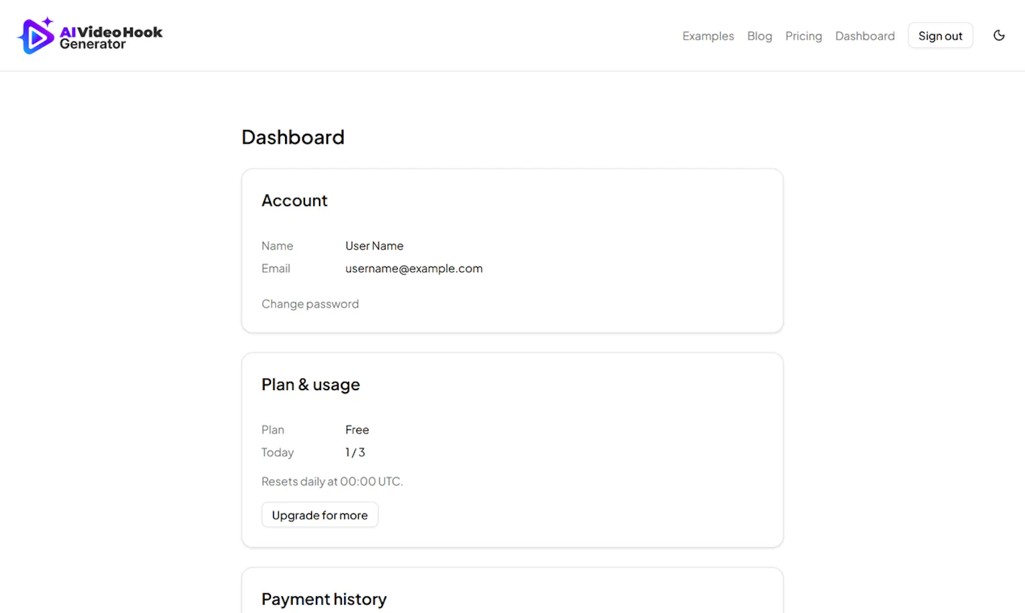Click the Upgrade for more button
This screenshot has width=1025, height=613.
tap(320, 515)
